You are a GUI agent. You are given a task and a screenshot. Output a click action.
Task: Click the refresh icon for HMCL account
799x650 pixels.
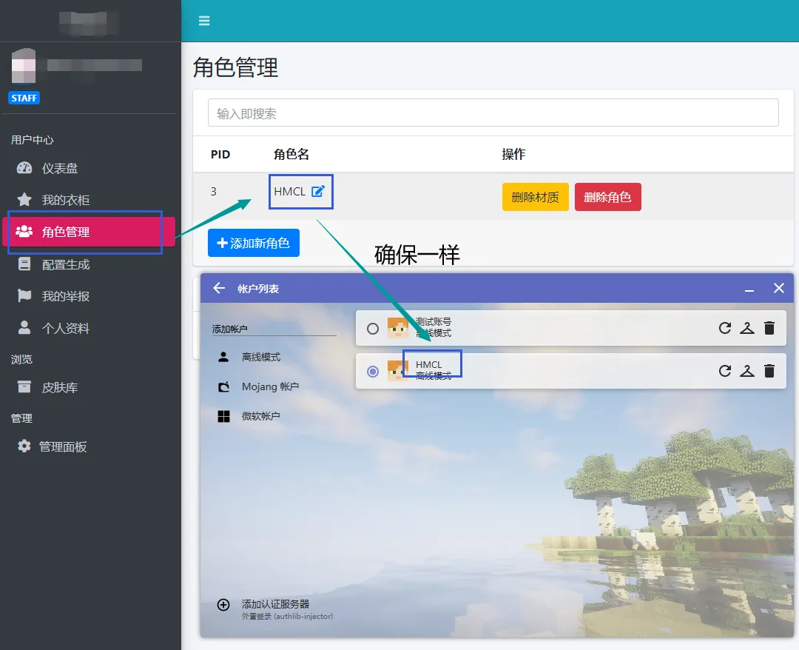click(725, 371)
